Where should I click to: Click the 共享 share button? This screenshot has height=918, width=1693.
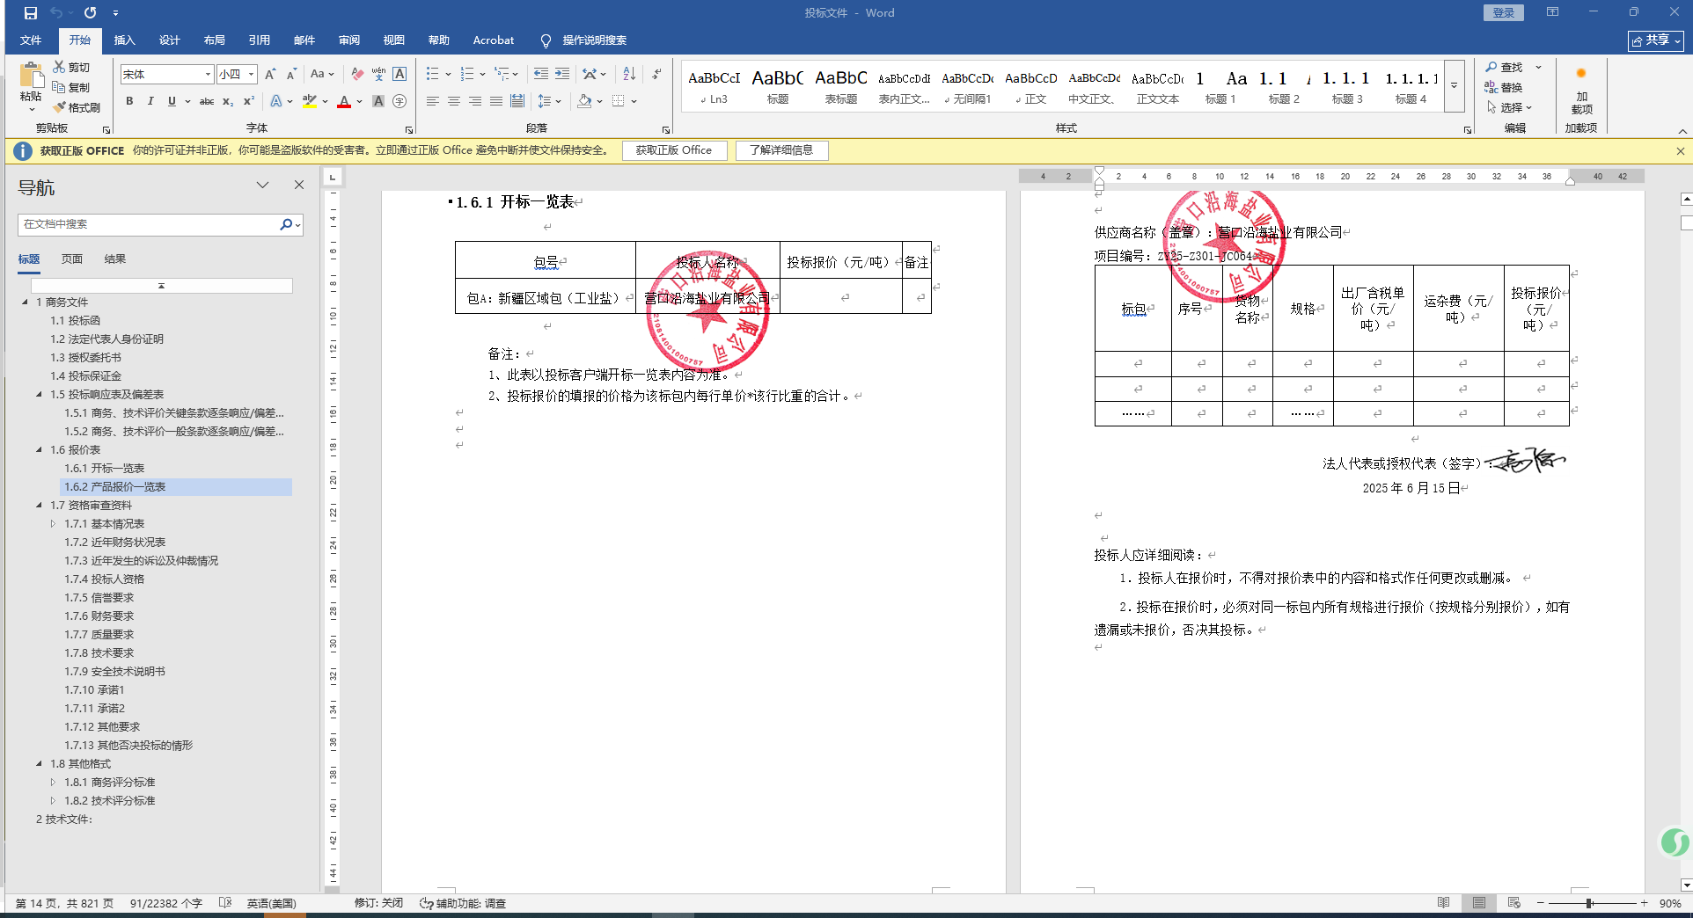pyautogui.click(x=1656, y=40)
